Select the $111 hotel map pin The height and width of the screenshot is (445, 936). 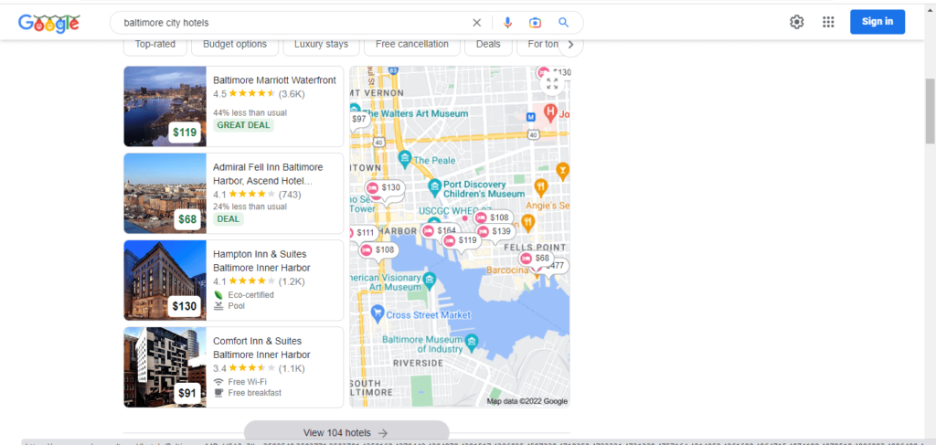(363, 233)
